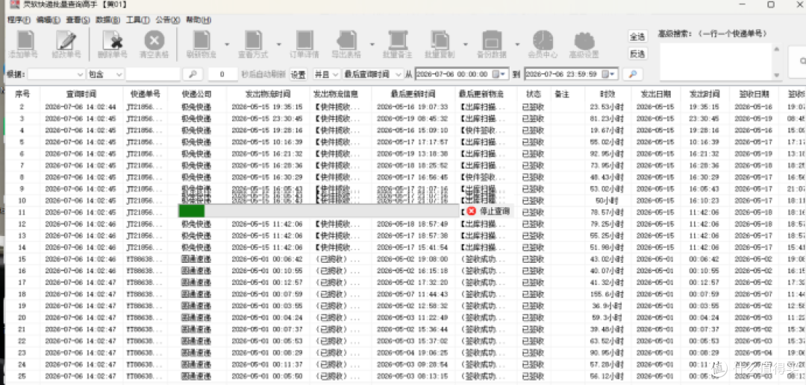
Task: Sort by the 状态 column header
Action: (534, 95)
